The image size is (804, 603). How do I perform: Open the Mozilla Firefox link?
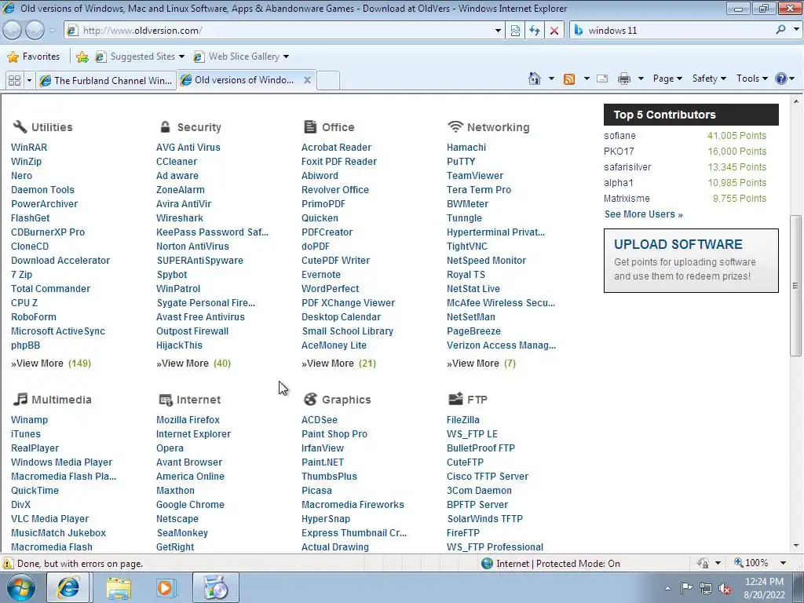tap(188, 419)
